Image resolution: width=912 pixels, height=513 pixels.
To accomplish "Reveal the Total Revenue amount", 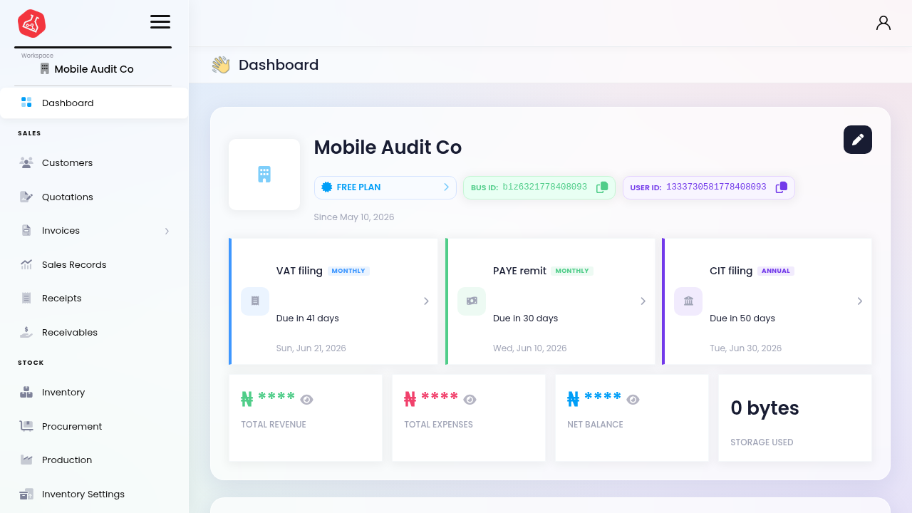I will pos(306,400).
